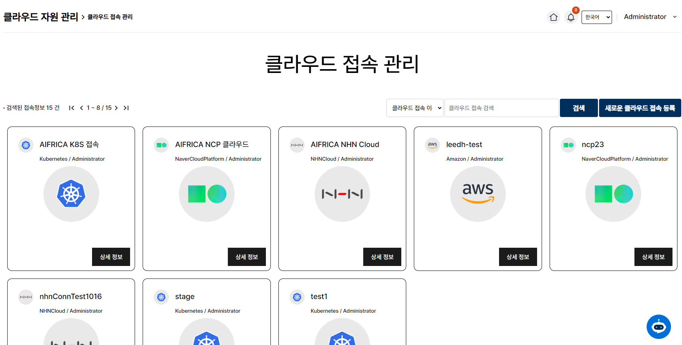Open 상세 정보 for ncp23 connection

(653, 257)
